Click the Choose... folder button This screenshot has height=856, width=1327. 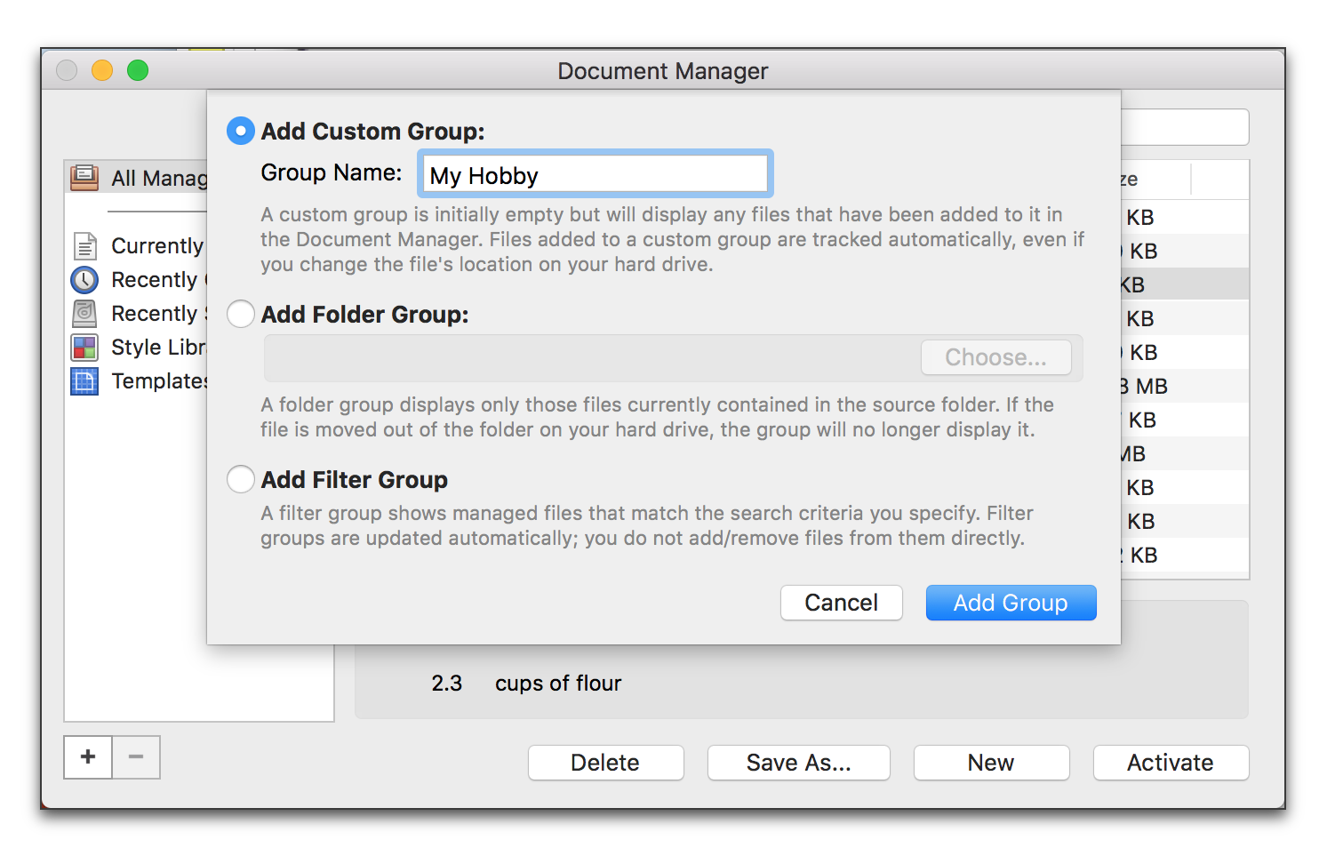pos(995,357)
